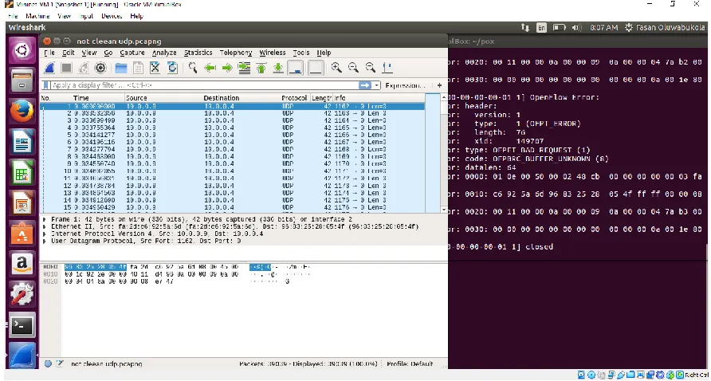The image size is (711, 381).
Task: Expand User Datagram Protocol details
Action: (45, 241)
